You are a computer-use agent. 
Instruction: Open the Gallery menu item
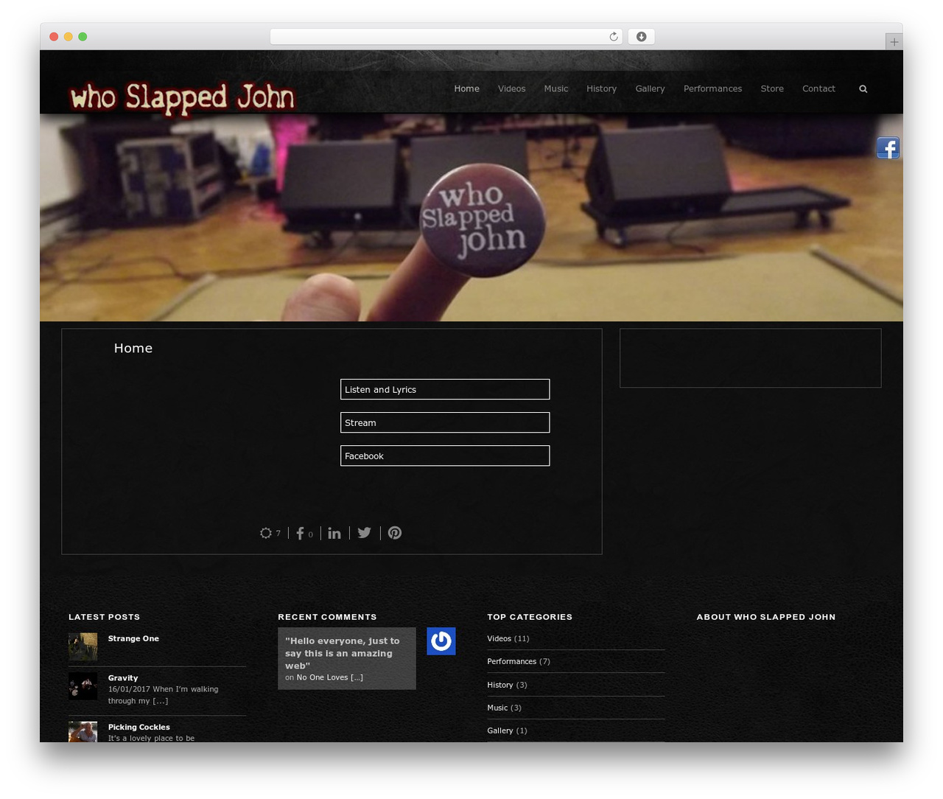[650, 88]
